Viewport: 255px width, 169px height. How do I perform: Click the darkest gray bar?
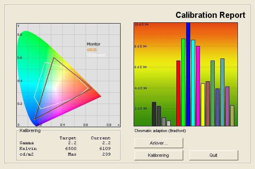[154, 114]
